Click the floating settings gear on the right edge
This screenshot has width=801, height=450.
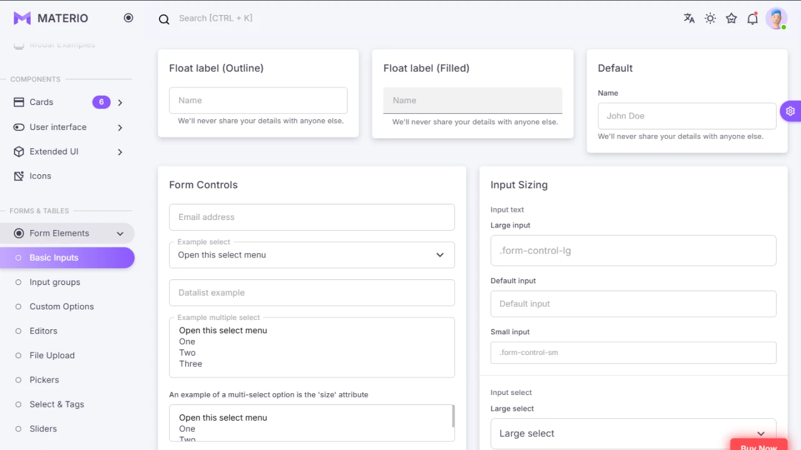coord(790,111)
